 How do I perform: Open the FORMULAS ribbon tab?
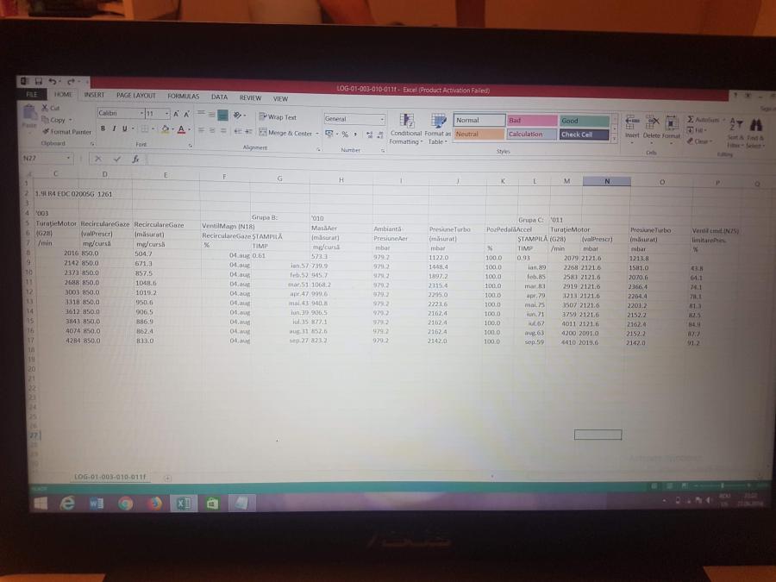(x=183, y=97)
